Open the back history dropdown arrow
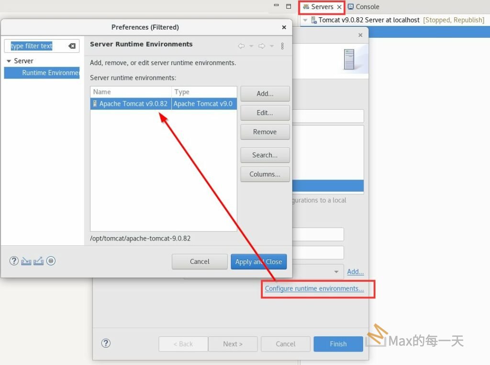Image resolution: width=490 pixels, height=365 pixels. pos(251,46)
